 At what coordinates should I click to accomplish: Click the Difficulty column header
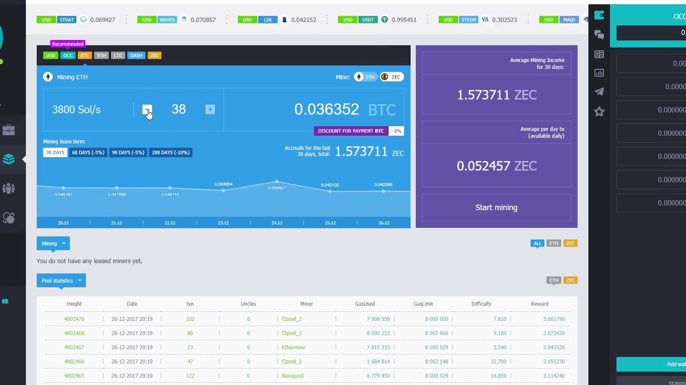pyautogui.click(x=481, y=304)
